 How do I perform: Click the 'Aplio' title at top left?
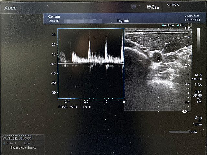[11, 8]
